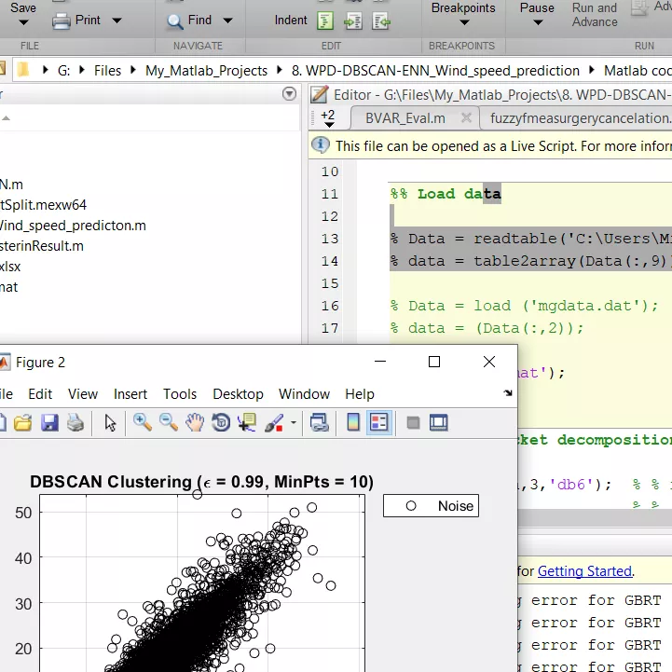Click the Run and Advance button
The height and width of the screenshot is (672, 672).
tap(595, 15)
